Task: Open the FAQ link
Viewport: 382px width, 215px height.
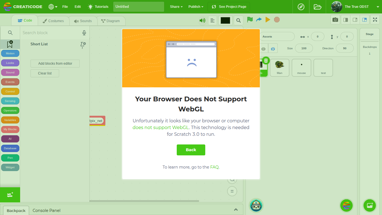Action: [x=214, y=167]
